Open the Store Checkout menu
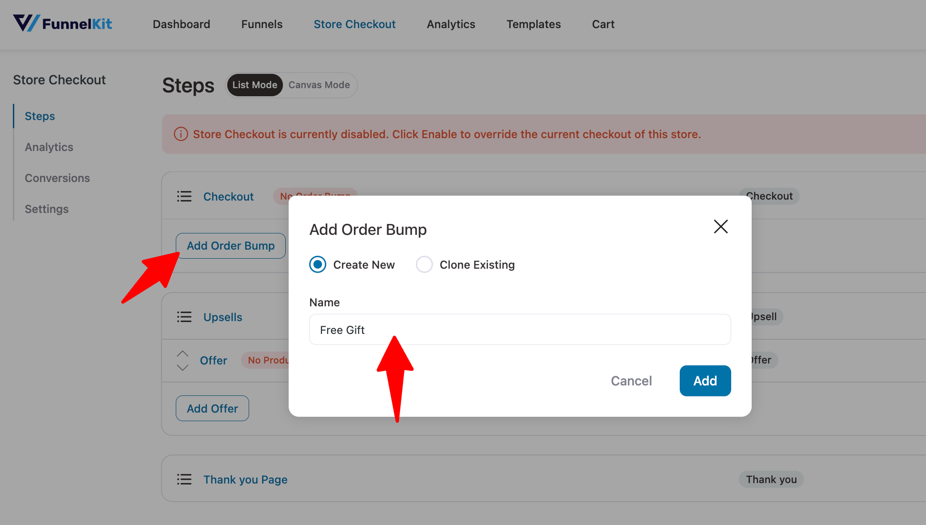Viewport: 926px width, 525px height. point(355,24)
